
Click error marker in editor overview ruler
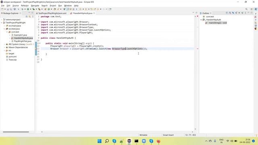198,49
